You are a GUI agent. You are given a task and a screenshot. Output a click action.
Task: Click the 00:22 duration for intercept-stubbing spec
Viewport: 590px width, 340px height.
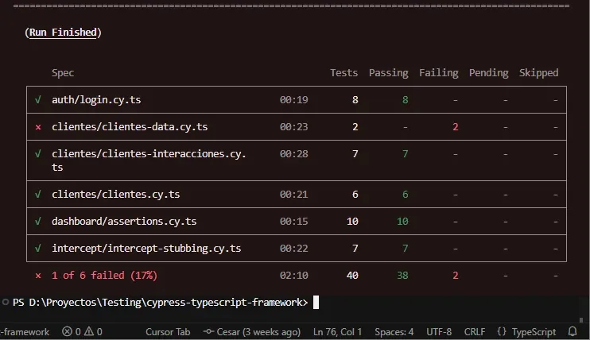pyautogui.click(x=294, y=248)
